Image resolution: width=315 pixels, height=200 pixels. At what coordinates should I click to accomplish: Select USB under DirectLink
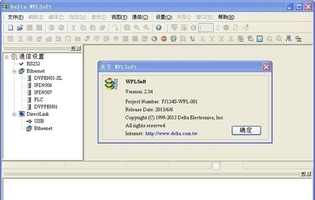click(x=39, y=121)
